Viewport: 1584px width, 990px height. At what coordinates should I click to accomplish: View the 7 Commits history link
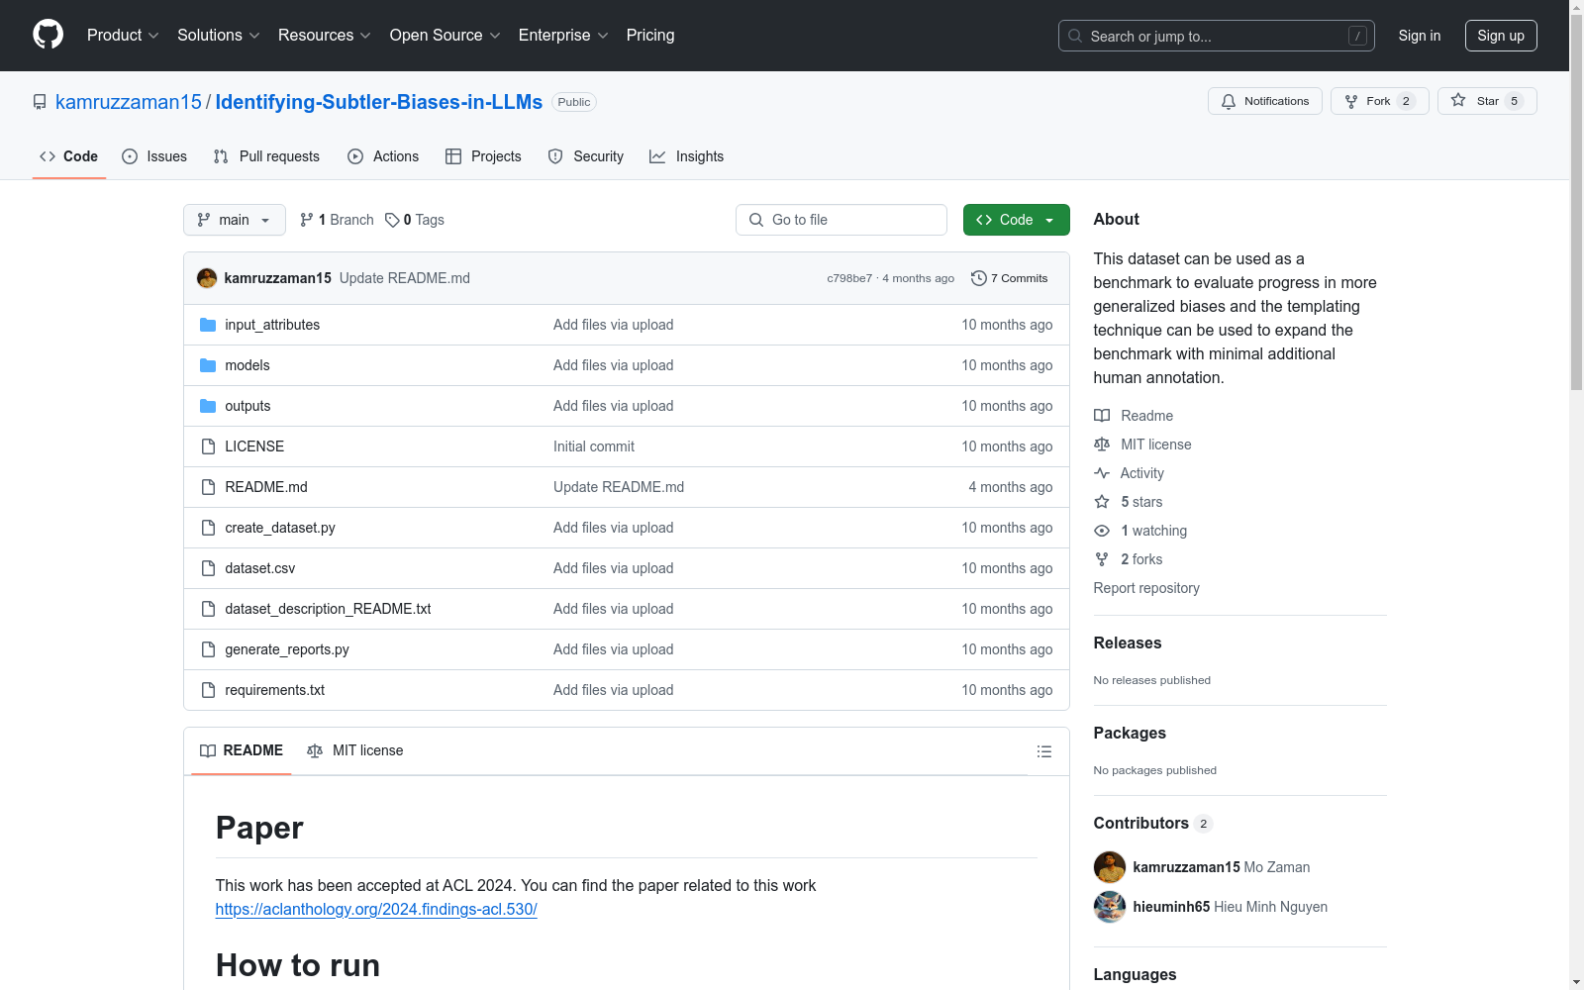tap(1010, 278)
